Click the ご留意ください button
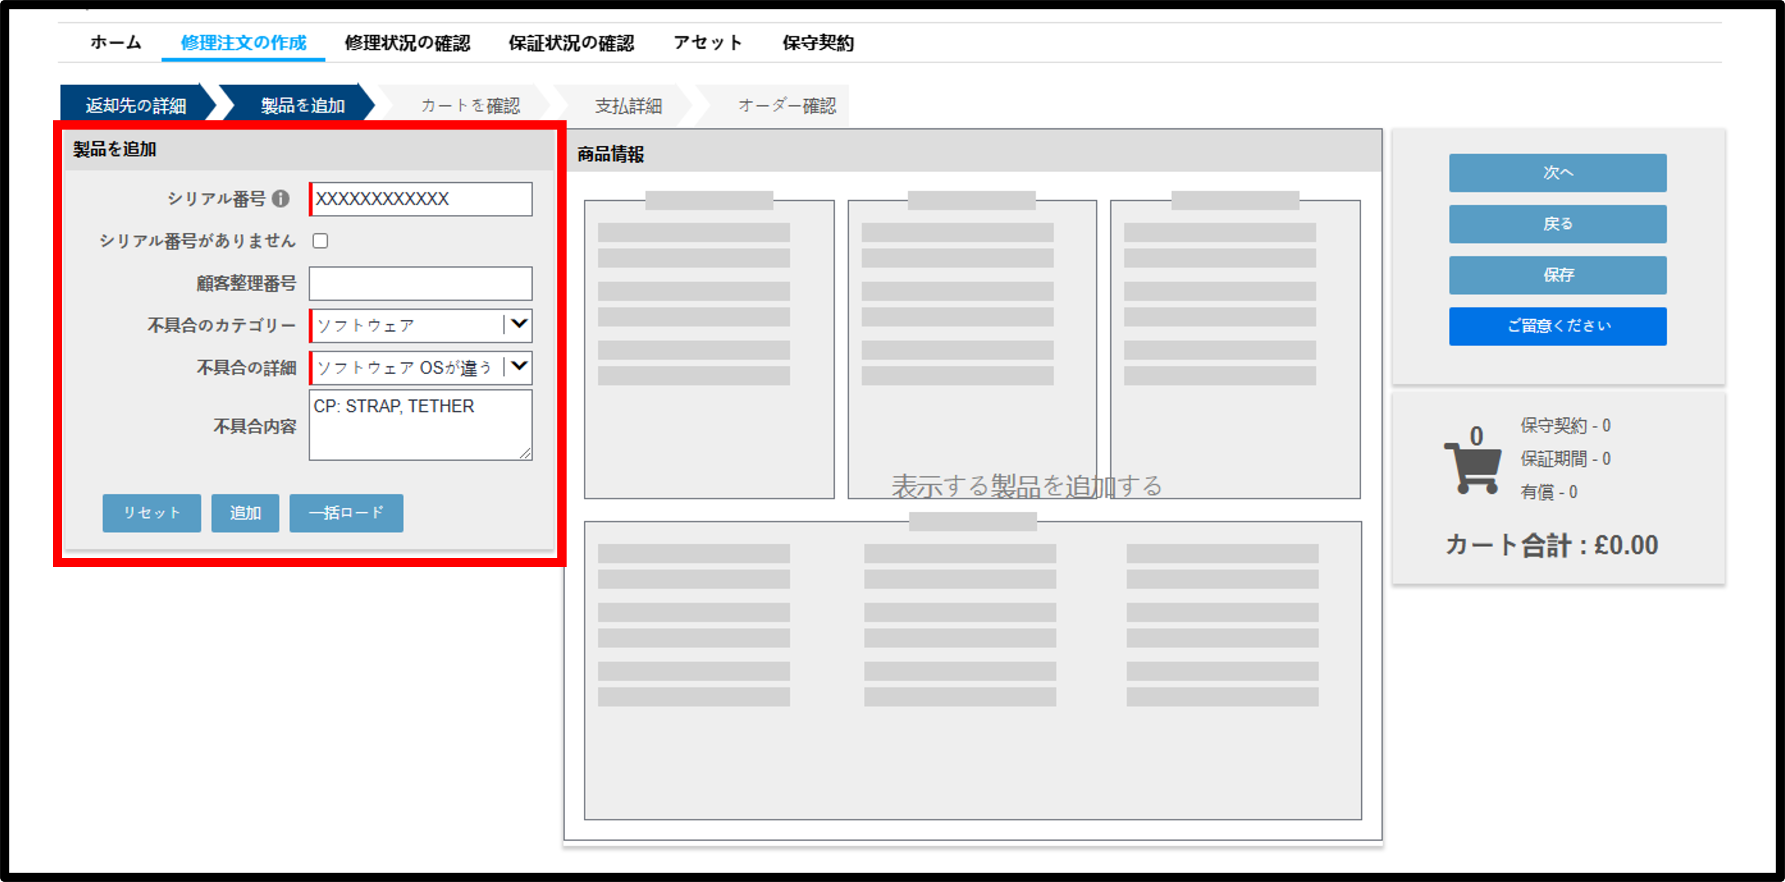Image resolution: width=1785 pixels, height=882 pixels. click(1558, 326)
